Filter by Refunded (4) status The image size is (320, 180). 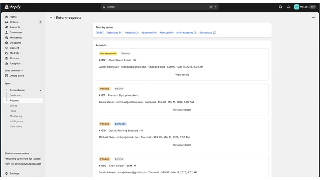pyautogui.click(x=115, y=33)
